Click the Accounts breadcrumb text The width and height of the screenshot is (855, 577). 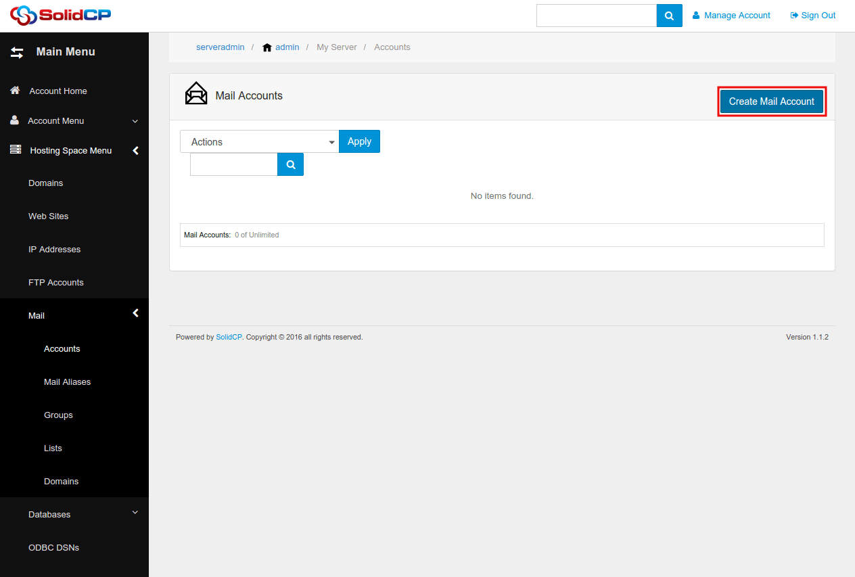point(392,47)
